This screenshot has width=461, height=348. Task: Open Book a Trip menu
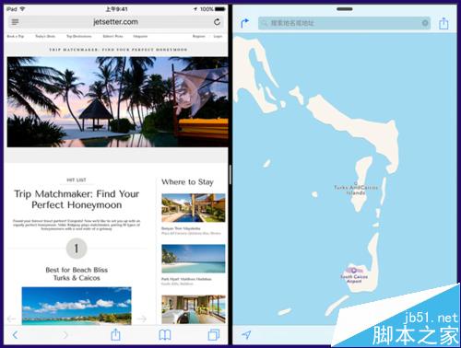point(16,36)
